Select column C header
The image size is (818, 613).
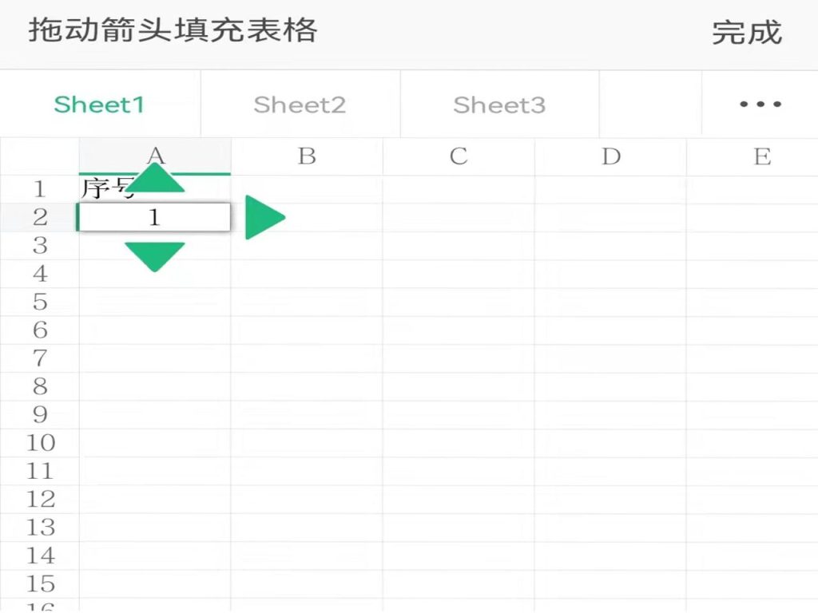(459, 156)
